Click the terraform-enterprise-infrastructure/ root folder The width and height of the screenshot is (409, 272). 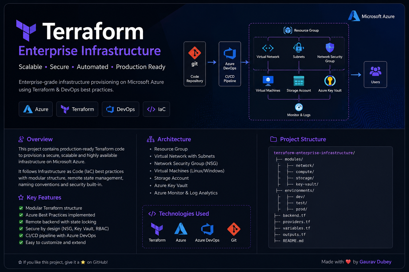pyautogui.click(x=314, y=153)
